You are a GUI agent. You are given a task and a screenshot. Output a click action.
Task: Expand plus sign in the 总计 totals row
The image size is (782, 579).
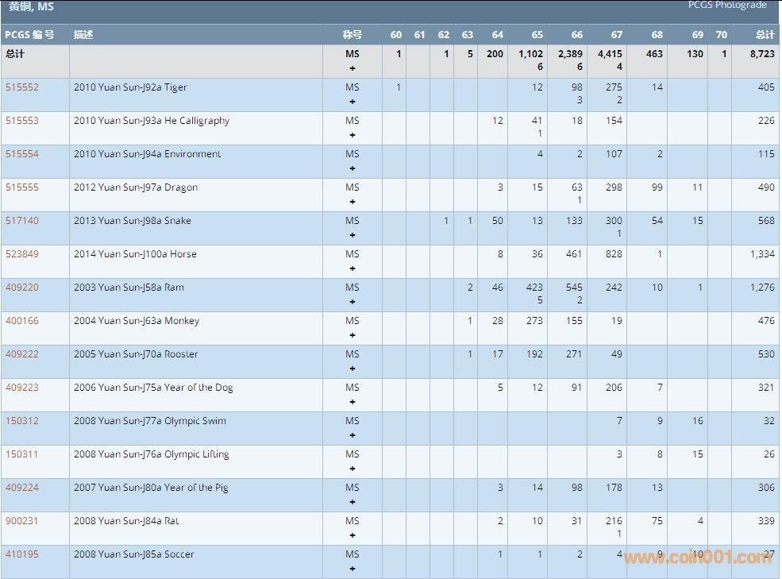point(352,68)
